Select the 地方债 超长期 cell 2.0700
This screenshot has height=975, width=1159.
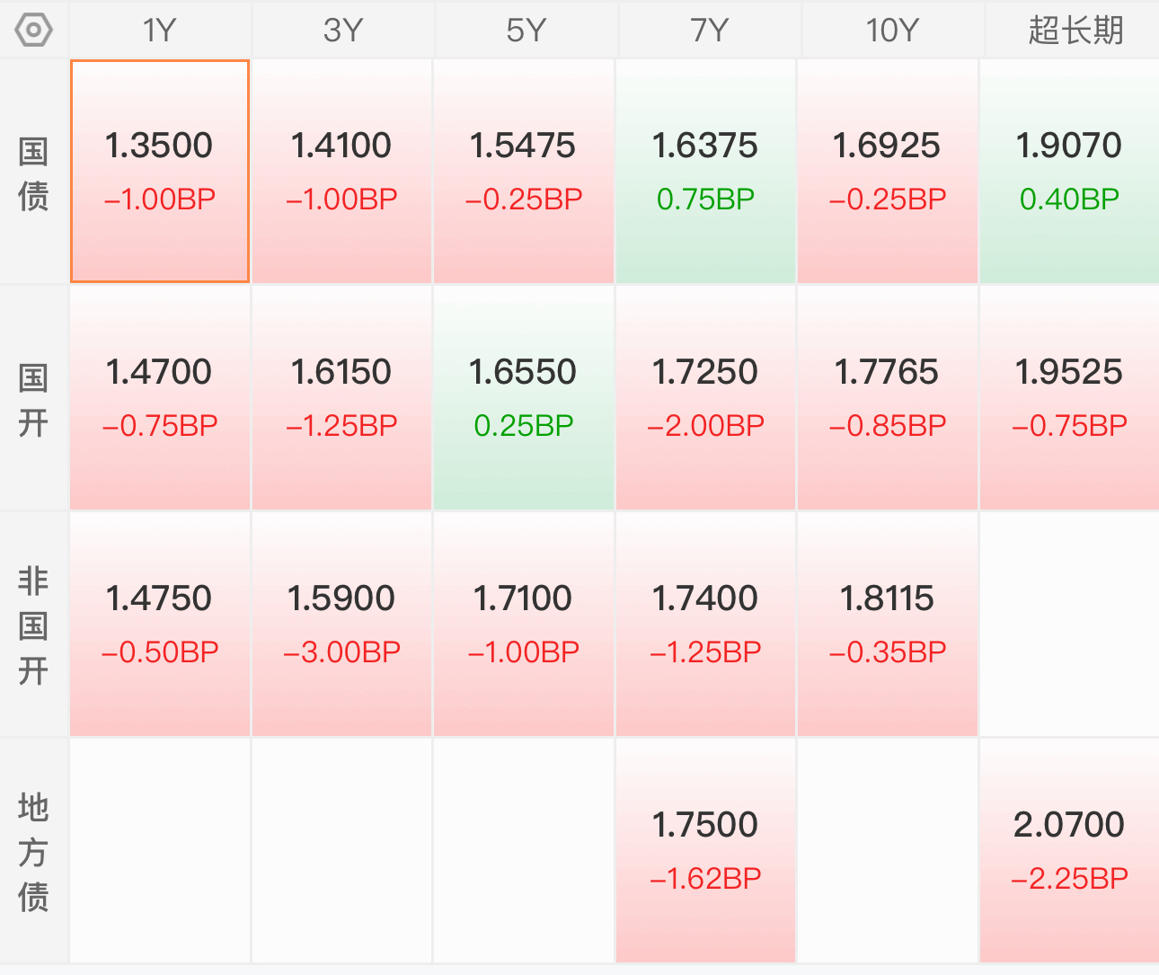click(1069, 851)
